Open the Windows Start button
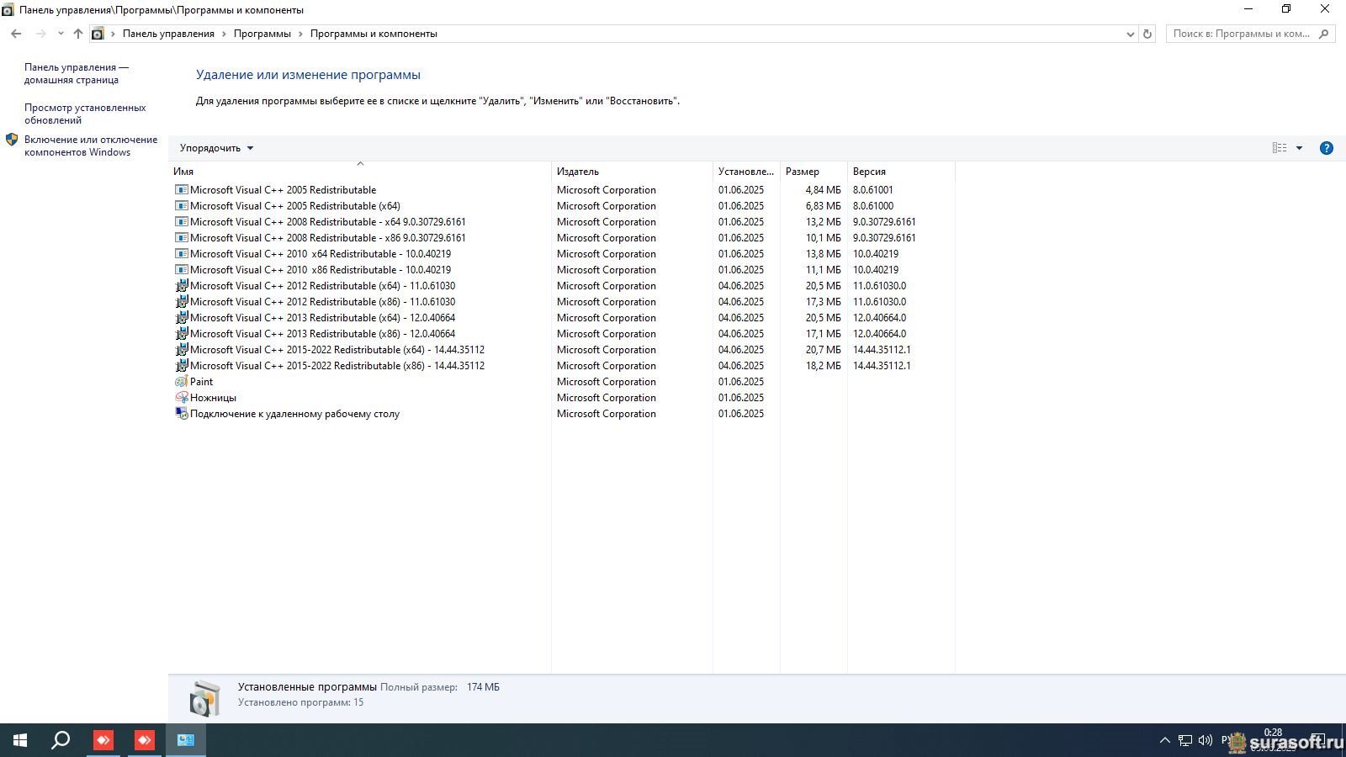 click(x=20, y=740)
